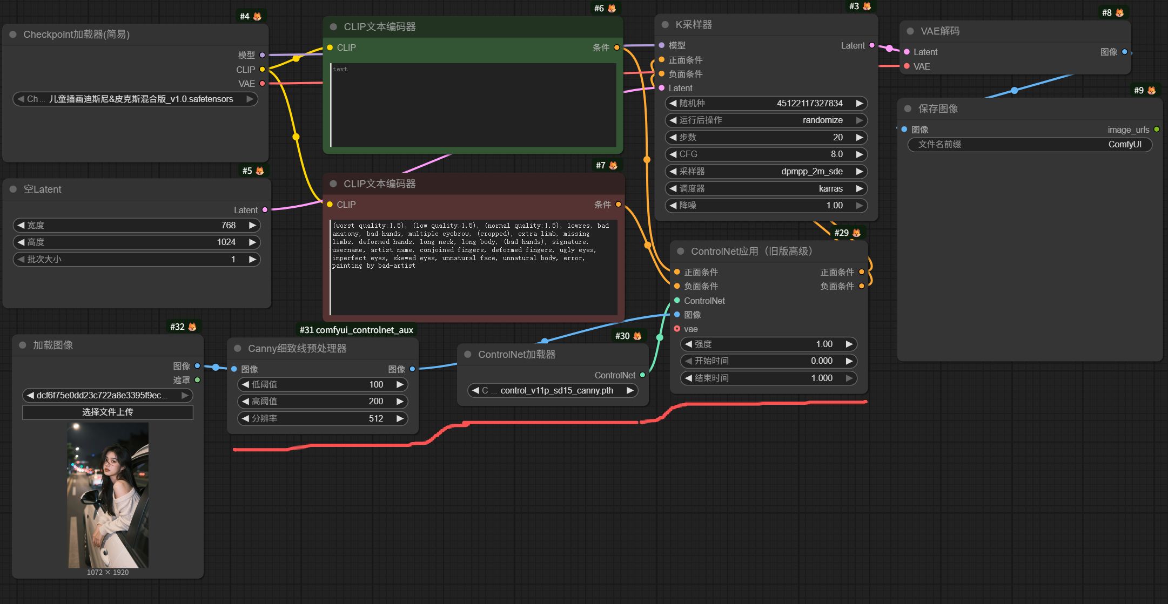Open the 采样器 dpmpp_2m_sde selector
Image resolution: width=1168 pixels, height=604 pixels.
coord(766,171)
